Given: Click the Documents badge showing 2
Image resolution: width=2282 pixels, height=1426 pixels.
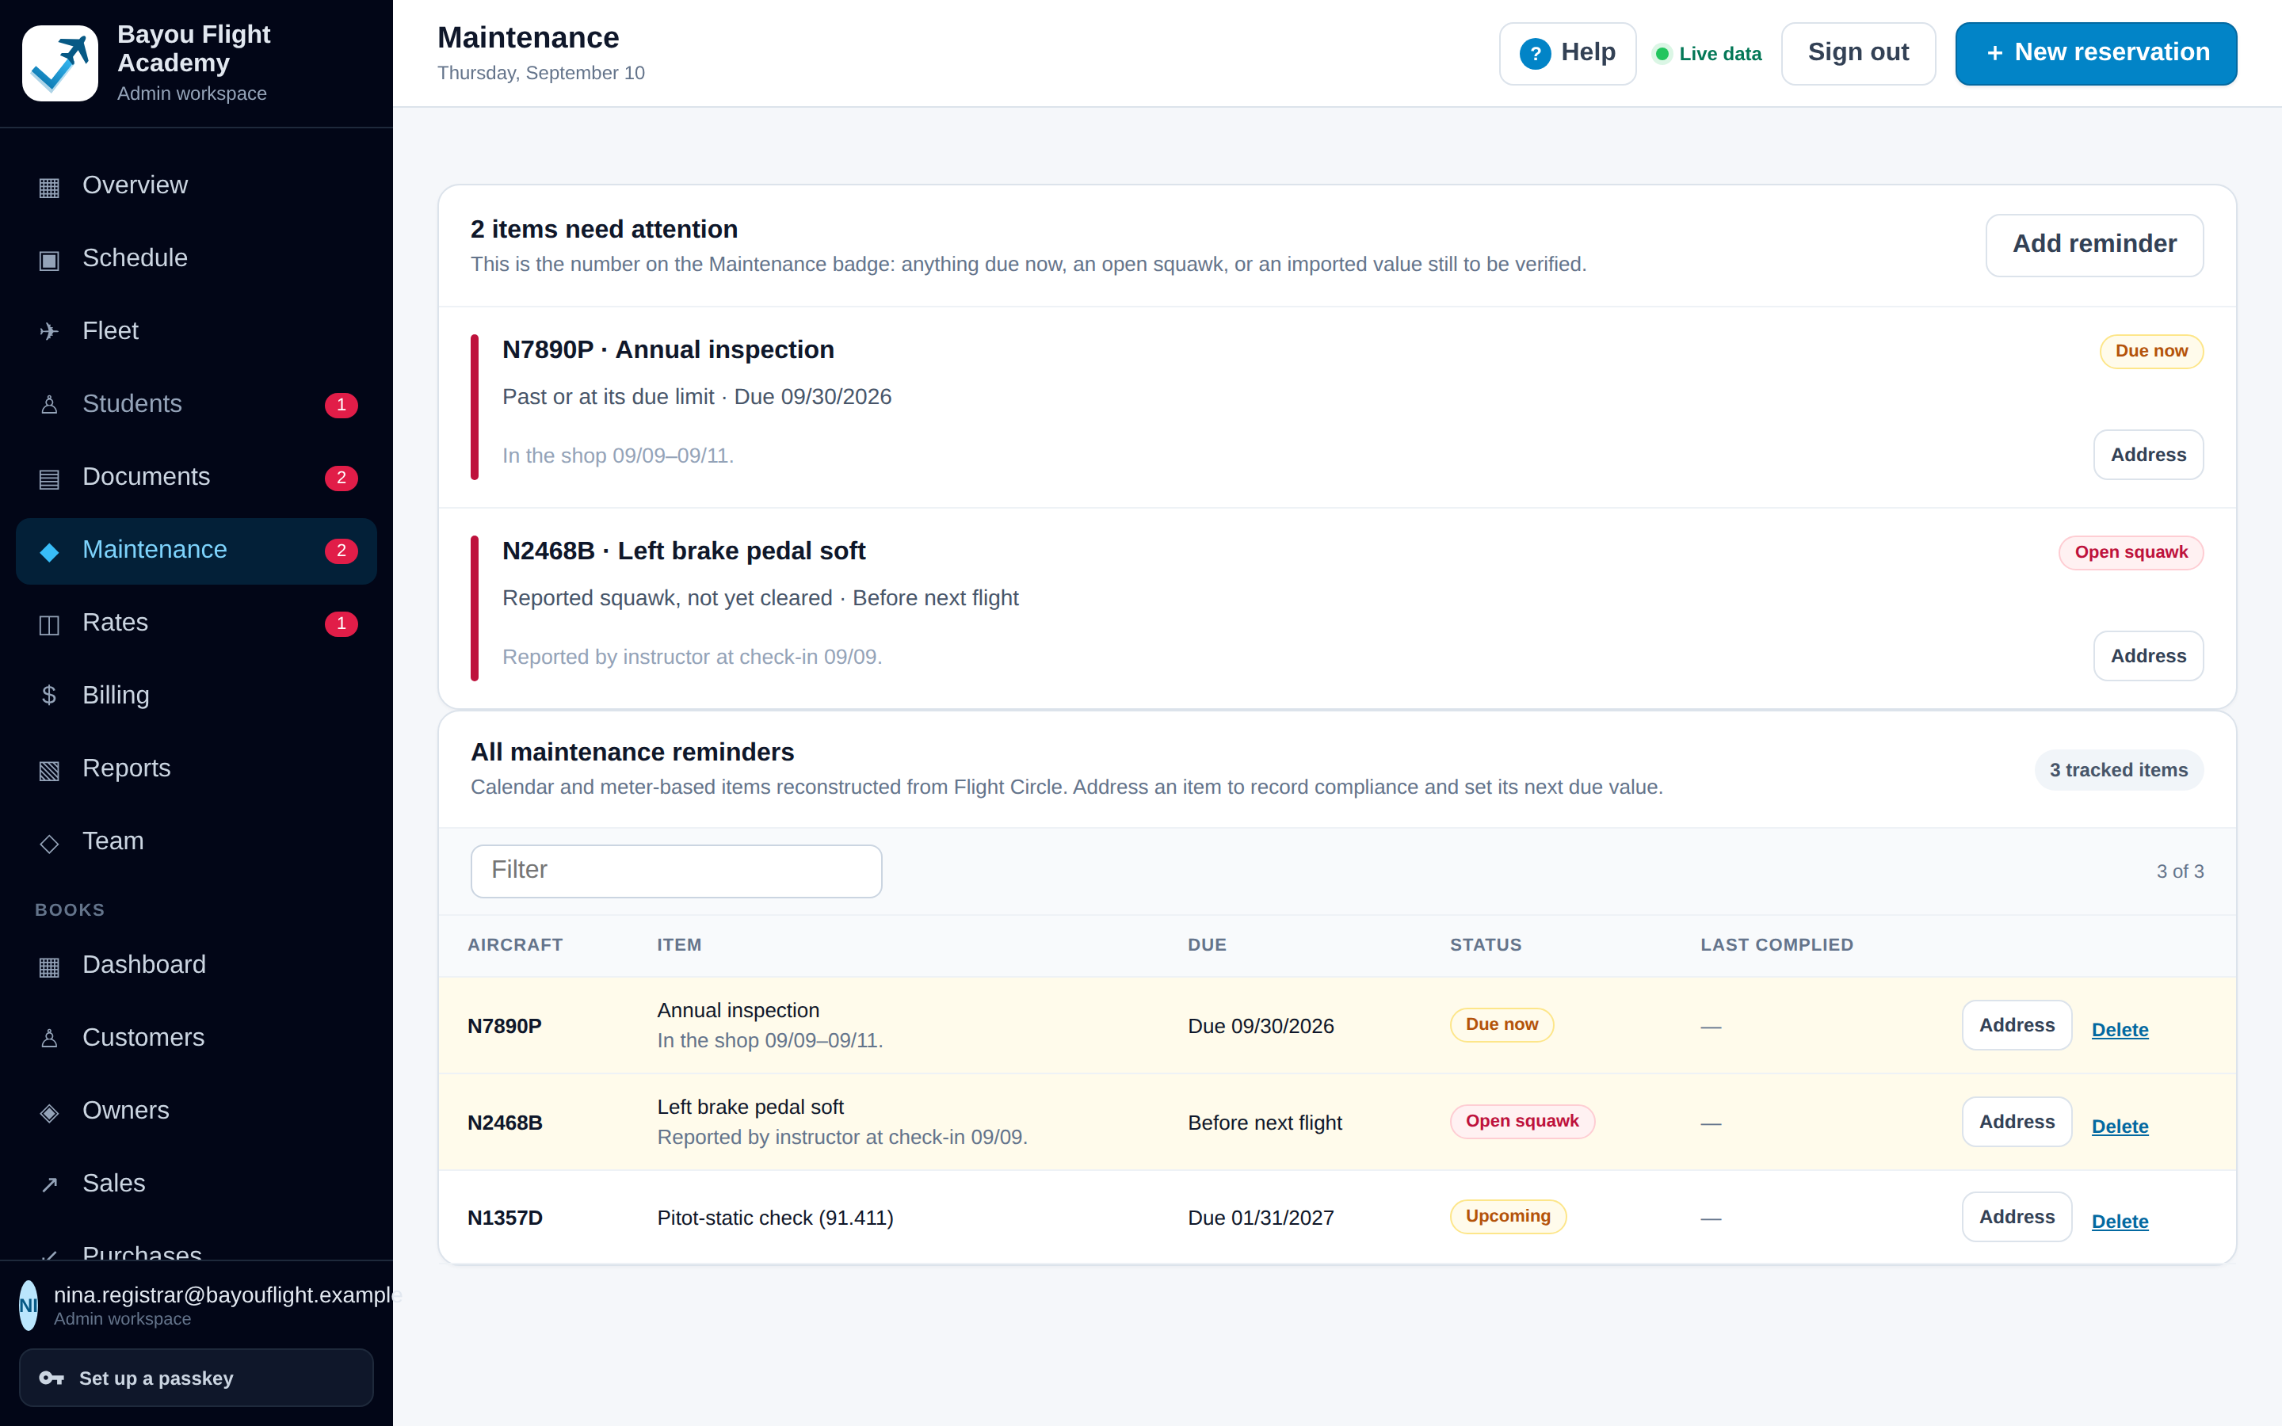Looking at the screenshot, I should pos(342,477).
